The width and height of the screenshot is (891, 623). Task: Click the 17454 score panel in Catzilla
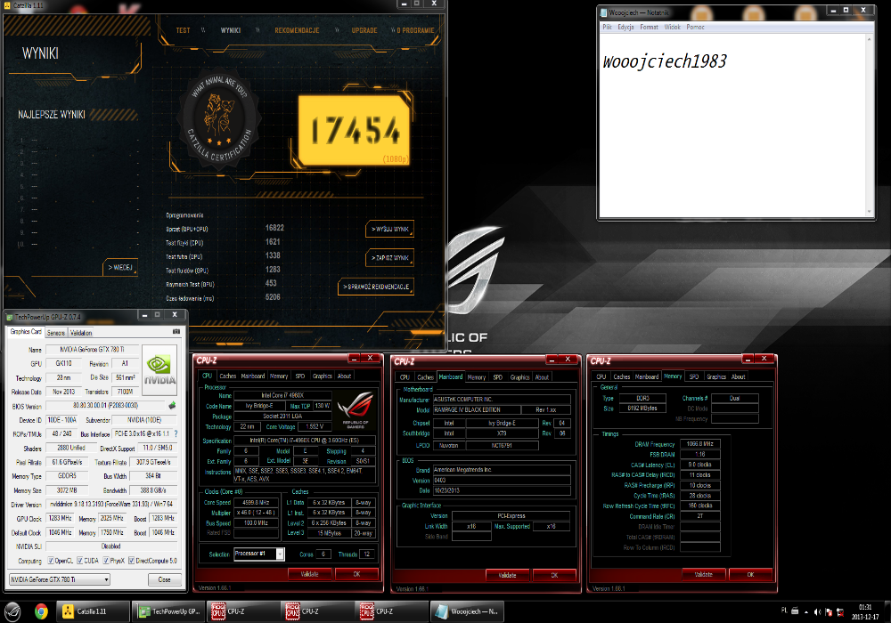(354, 130)
